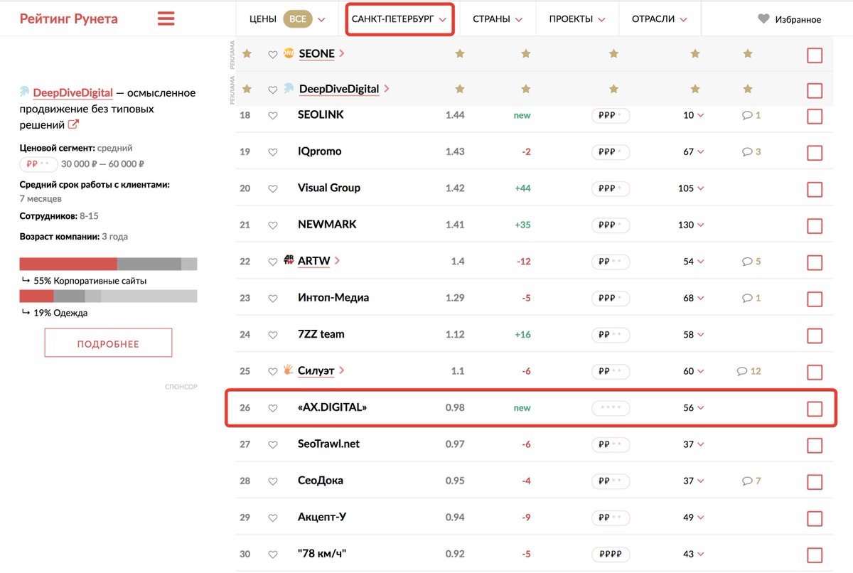Expand IQpromo projects count 67
853x573 pixels.
pos(694,151)
